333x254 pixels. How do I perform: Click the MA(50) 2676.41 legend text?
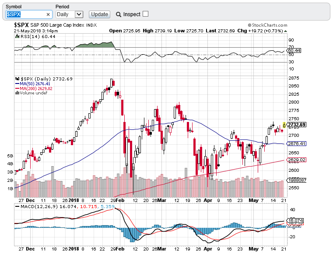point(35,84)
